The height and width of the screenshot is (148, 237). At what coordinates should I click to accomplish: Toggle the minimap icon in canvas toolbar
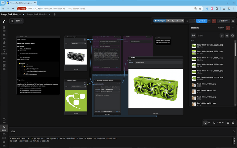228,123
